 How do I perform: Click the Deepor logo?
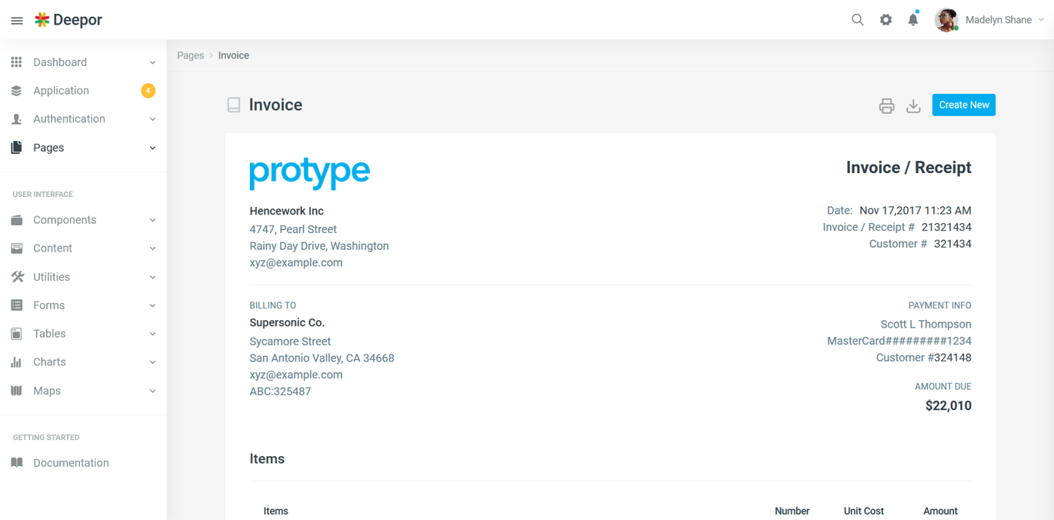(x=68, y=20)
